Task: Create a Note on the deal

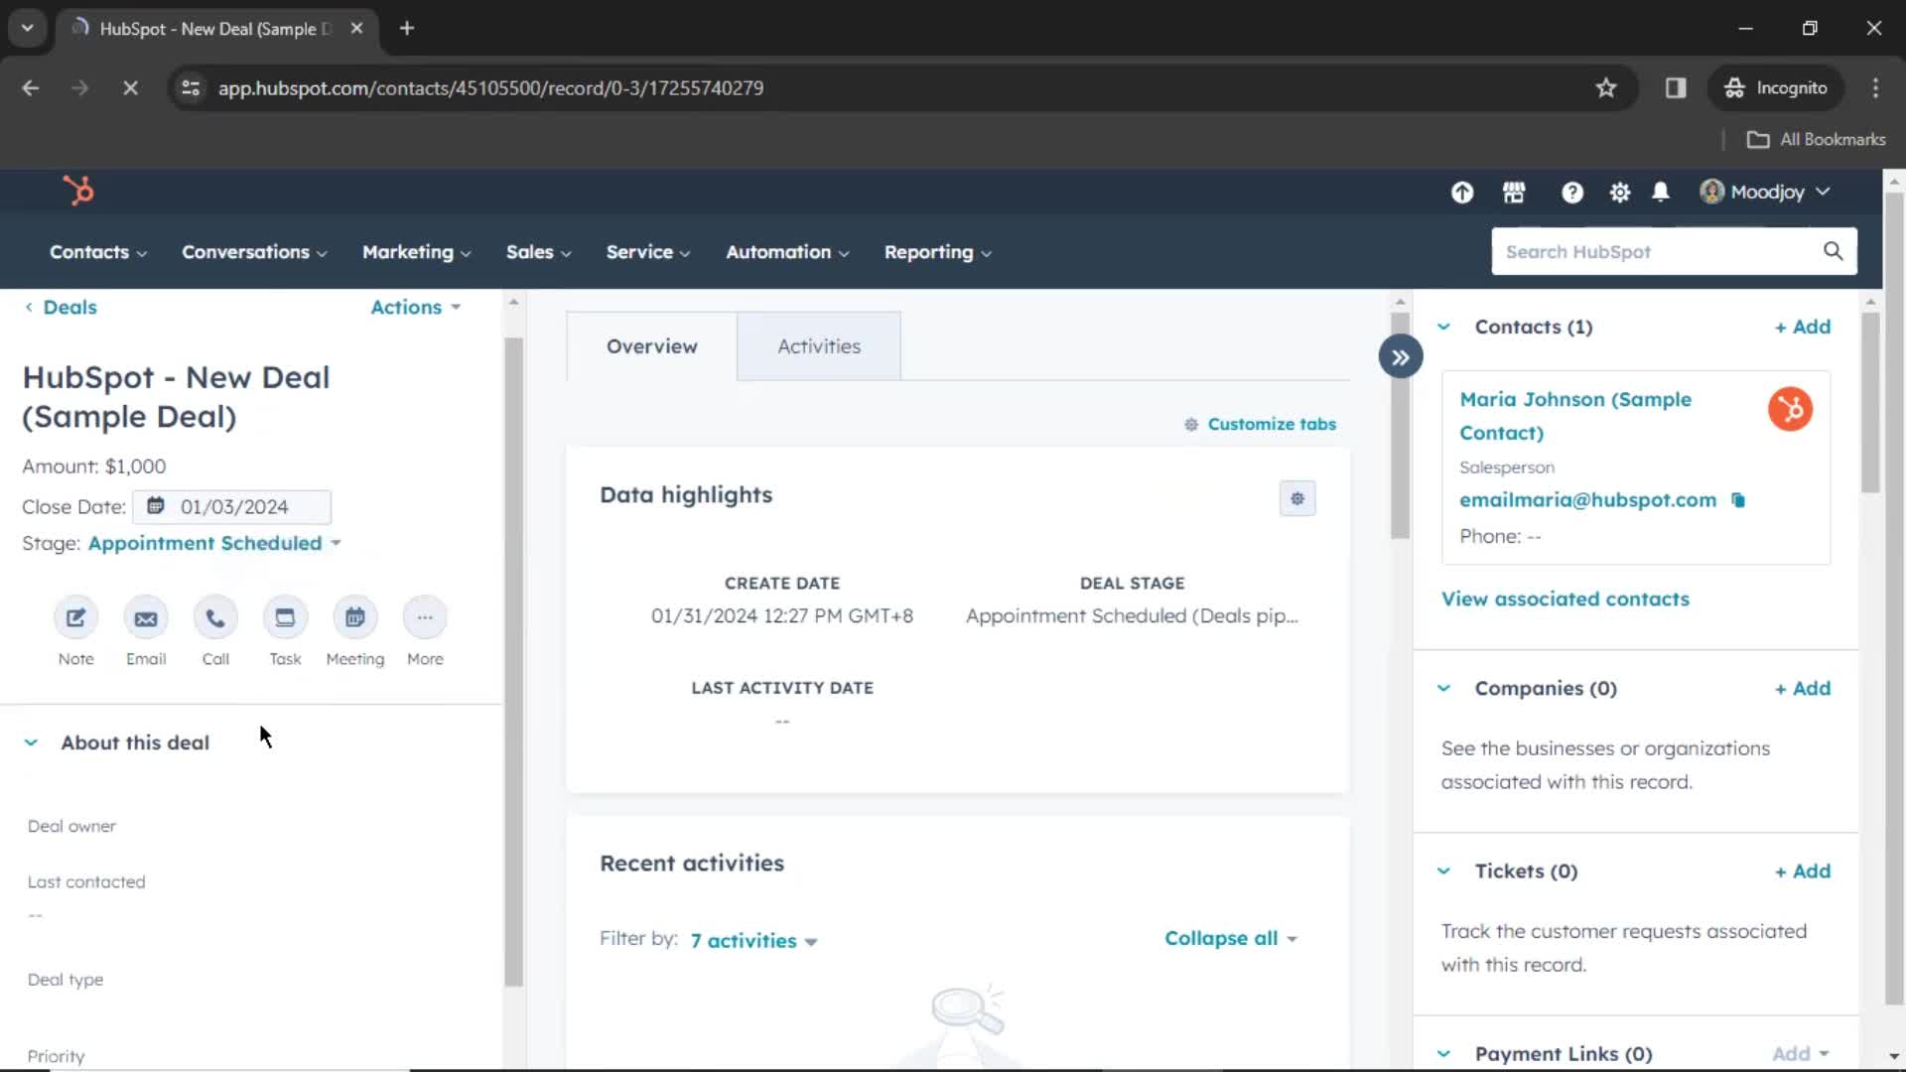Action: tap(75, 617)
